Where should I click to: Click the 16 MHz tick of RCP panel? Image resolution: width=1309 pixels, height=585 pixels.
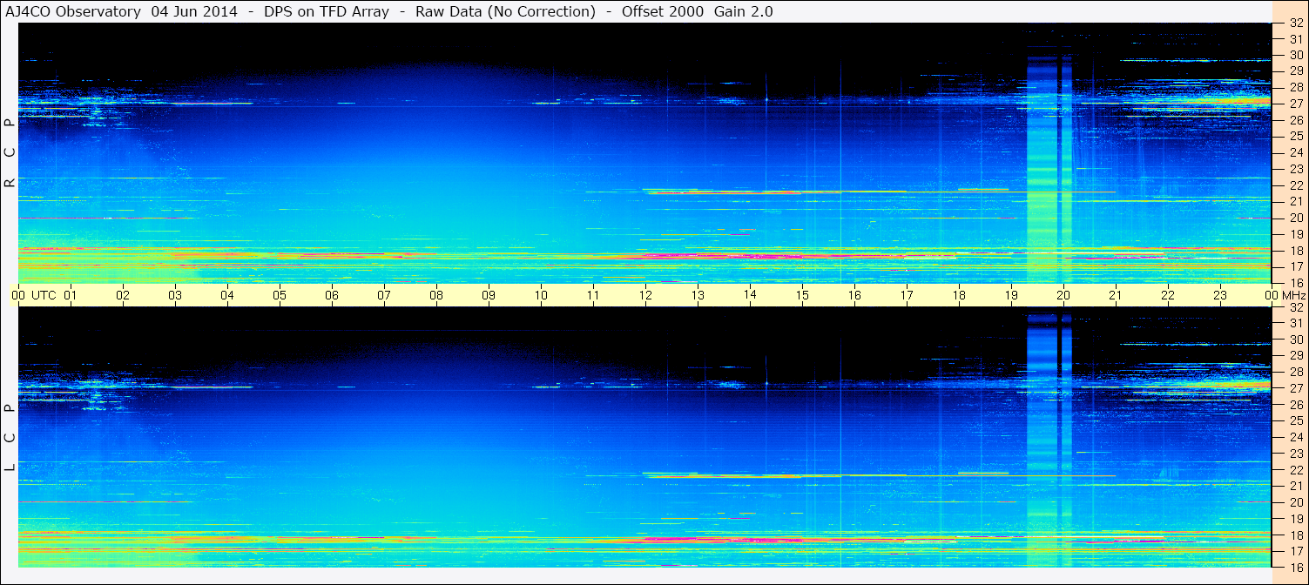(x=1296, y=282)
